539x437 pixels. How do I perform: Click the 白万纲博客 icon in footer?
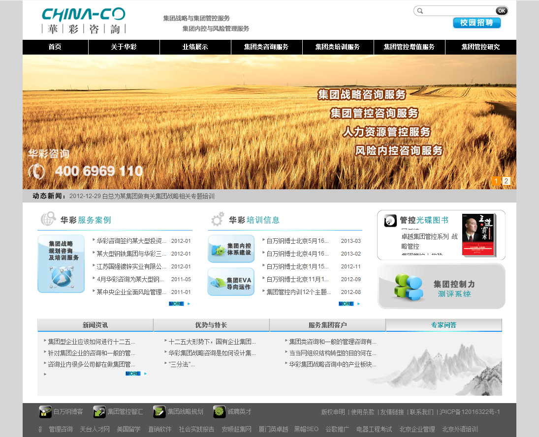[x=45, y=411]
